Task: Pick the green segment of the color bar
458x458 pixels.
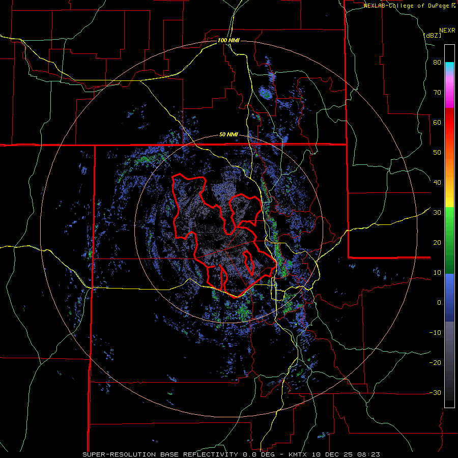Action: coord(449,240)
